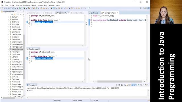
Task: Select the Java perspective icon
Action: pyautogui.click(x=148, y=8)
